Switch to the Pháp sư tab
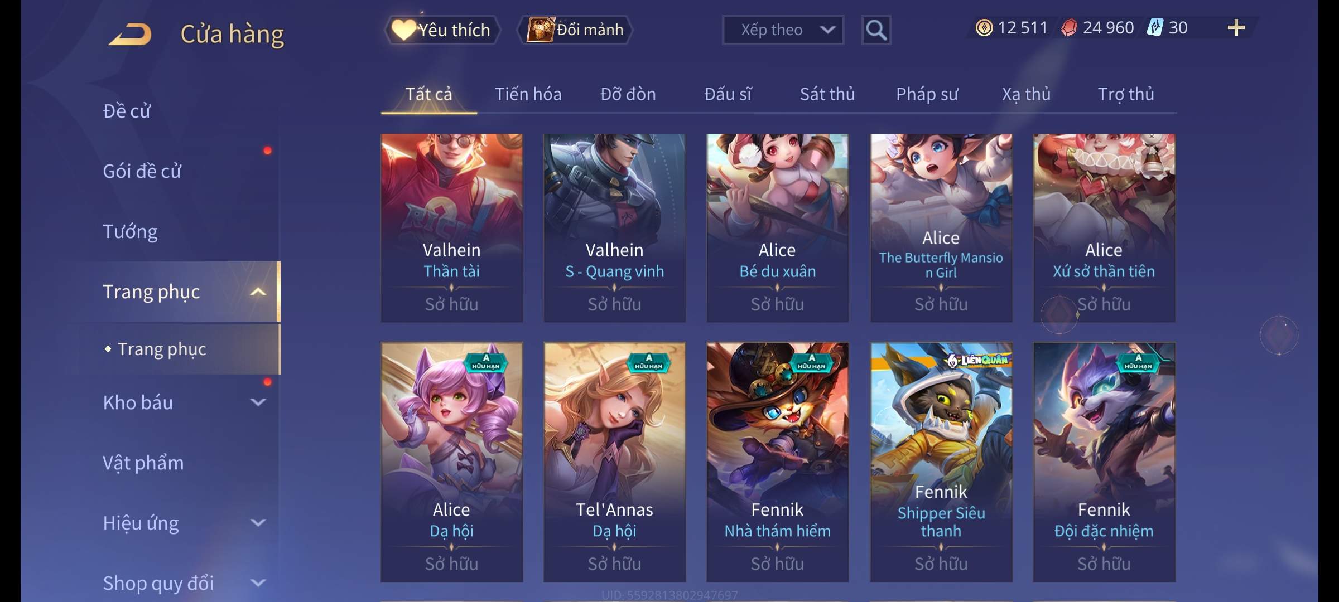The image size is (1339, 602). coord(927,94)
